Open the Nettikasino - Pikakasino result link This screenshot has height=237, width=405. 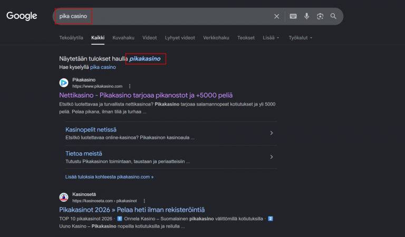click(146, 95)
